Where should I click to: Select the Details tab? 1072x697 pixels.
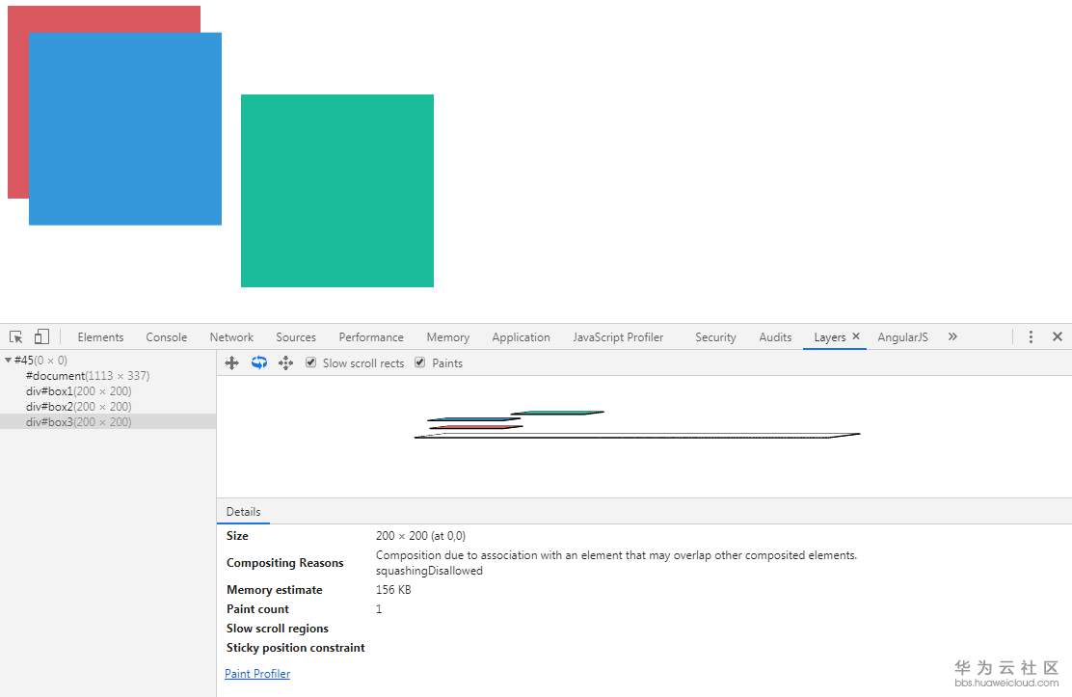pos(243,512)
